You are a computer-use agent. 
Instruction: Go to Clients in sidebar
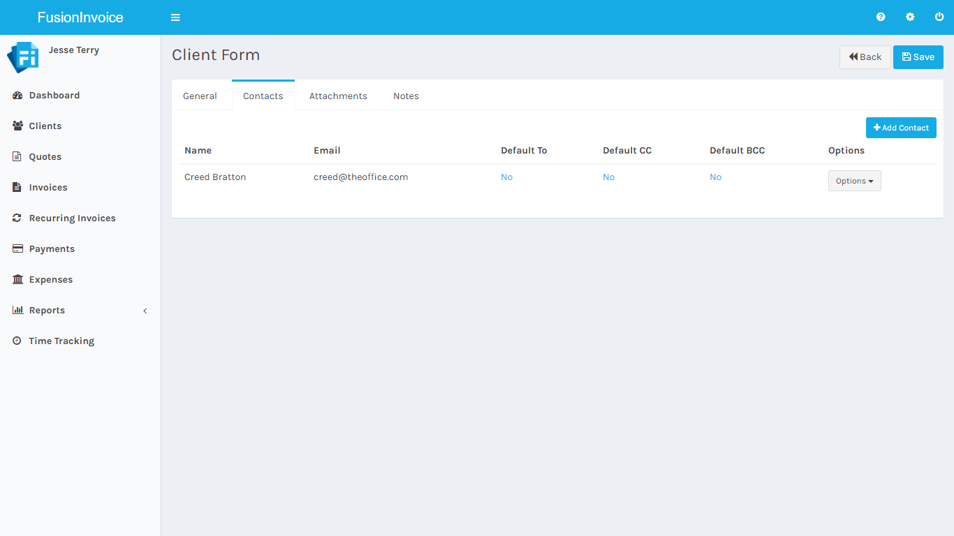[x=45, y=126]
